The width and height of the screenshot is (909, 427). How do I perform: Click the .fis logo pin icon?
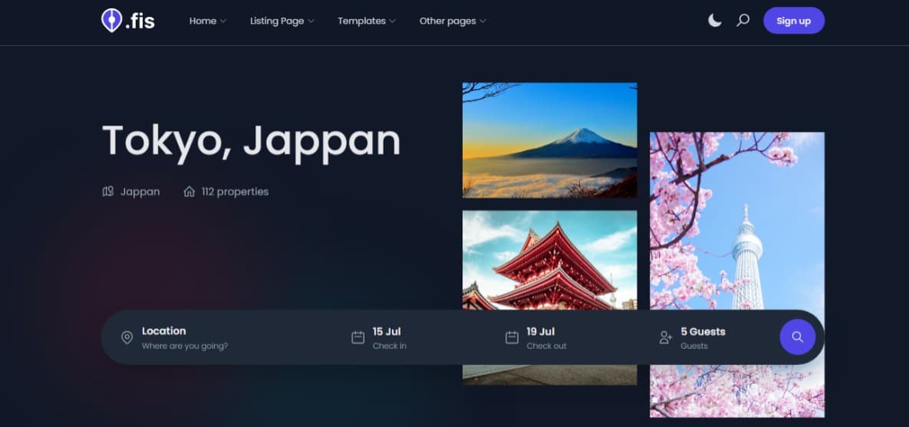pos(111,20)
